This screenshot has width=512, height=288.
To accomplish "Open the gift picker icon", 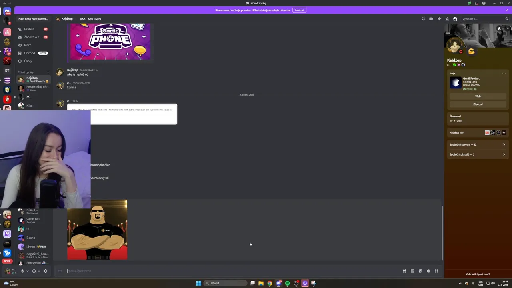I will coord(404,271).
